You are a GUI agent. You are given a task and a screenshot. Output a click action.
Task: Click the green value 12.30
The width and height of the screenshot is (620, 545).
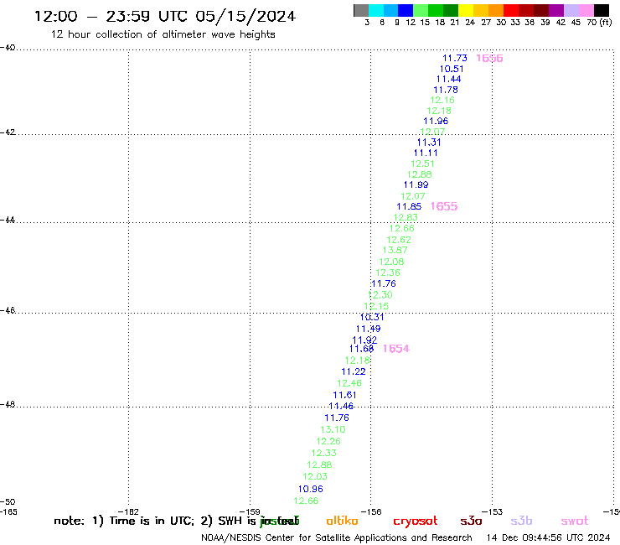(x=380, y=295)
